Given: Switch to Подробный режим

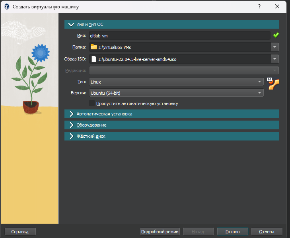Looking at the screenshot, I should tap(160, 232).
